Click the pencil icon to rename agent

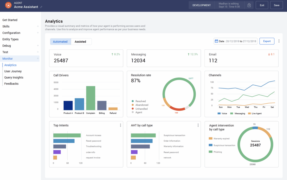41,7
